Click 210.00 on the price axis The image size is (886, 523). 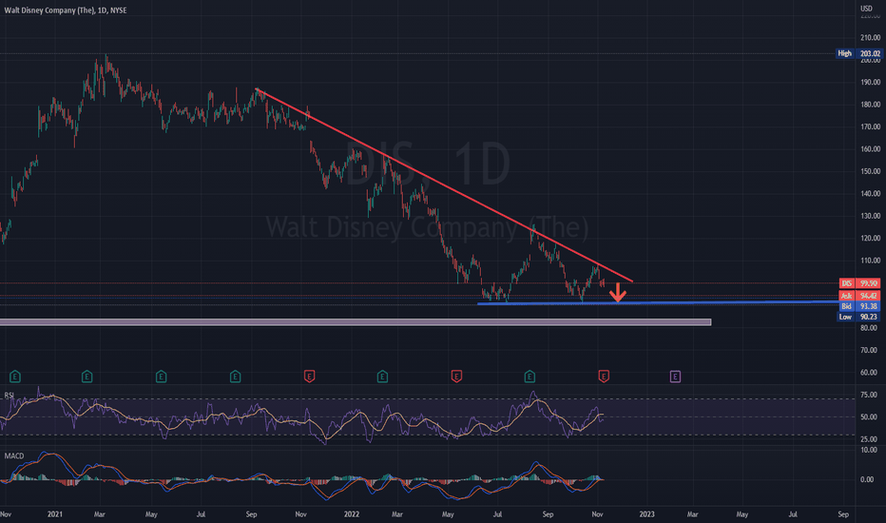click(870, 37)
